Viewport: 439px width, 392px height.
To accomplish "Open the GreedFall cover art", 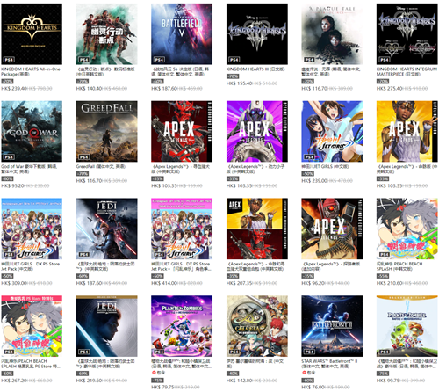I will (x=107, y=131).
